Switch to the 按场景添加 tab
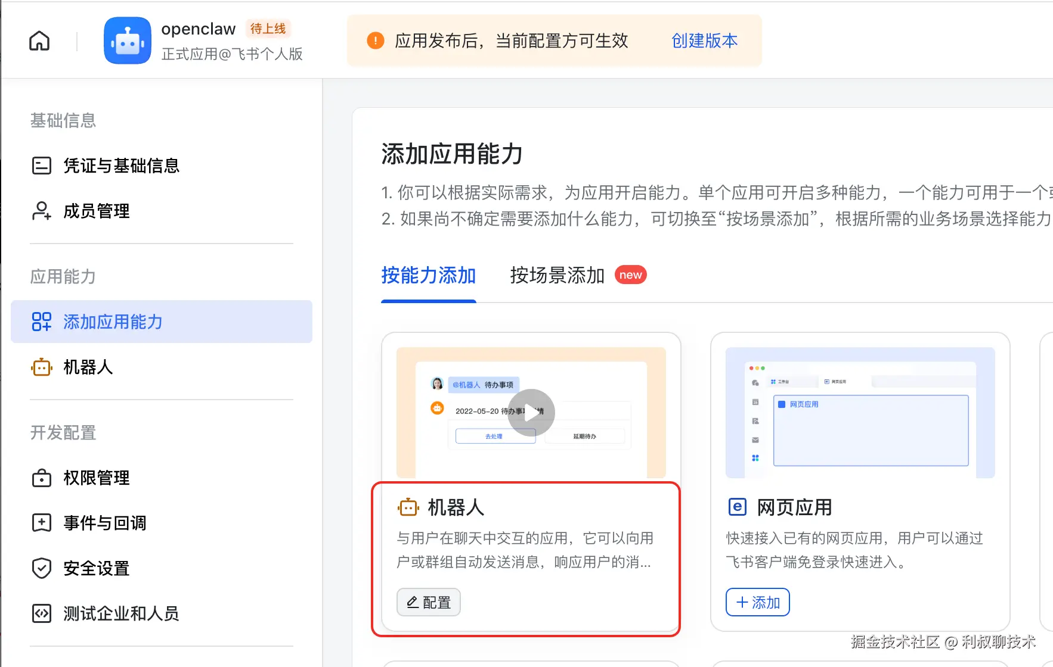1053x667 pixels. pyautogui.click(x=558, y=275)
